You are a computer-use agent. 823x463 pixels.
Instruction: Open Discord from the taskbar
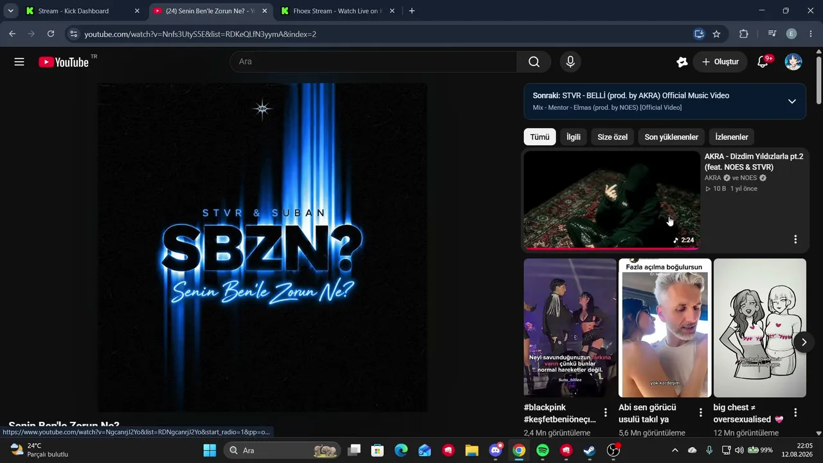click(x=495, y=450)
